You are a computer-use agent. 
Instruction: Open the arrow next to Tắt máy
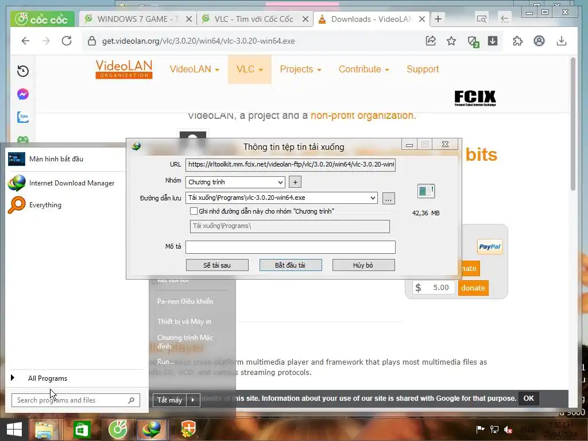[193, 400]
